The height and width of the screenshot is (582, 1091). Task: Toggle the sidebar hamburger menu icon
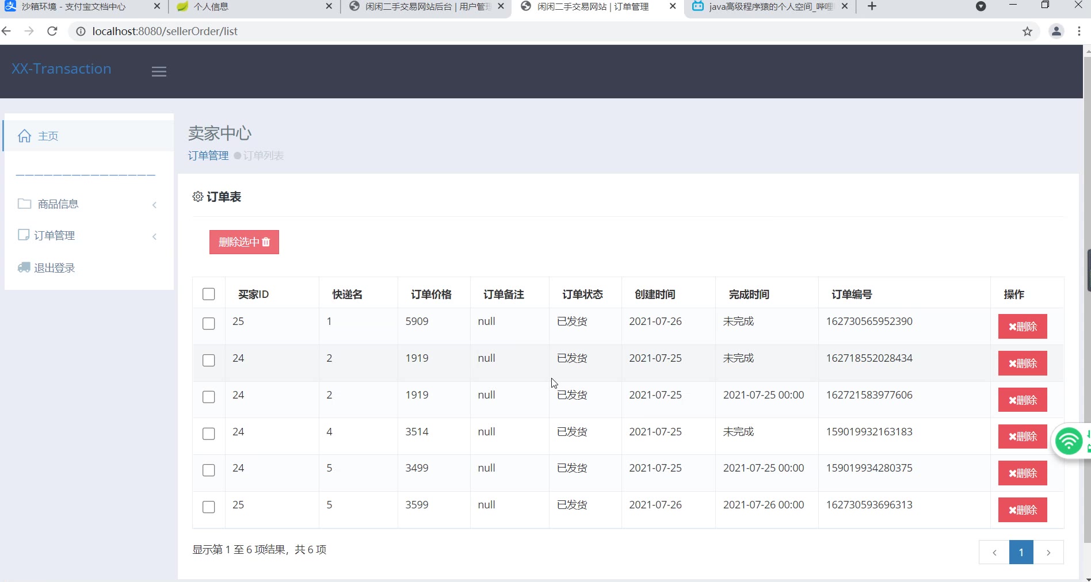(159, 72)
